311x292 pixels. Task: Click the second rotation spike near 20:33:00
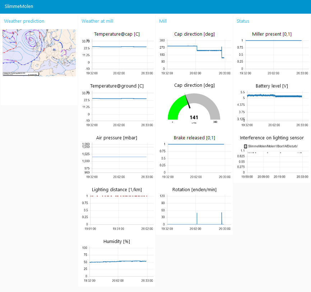[x=222, y=218]
